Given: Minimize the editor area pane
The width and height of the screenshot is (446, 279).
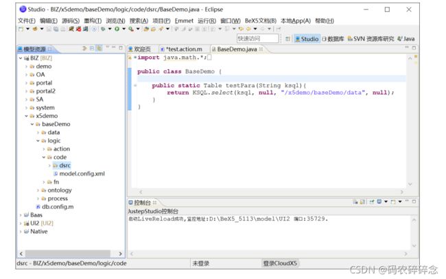Looking at the screenshot, I should tap(407, 47).
